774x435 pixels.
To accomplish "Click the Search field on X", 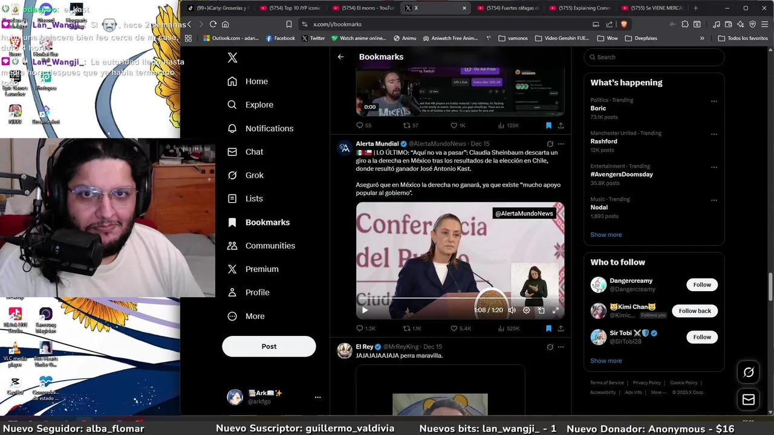I will [x=654, y=57].
